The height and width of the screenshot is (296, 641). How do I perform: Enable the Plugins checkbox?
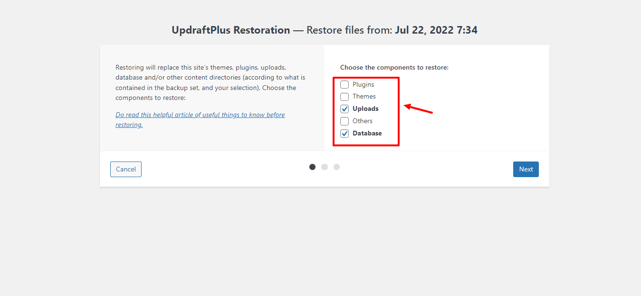point(344,85)
